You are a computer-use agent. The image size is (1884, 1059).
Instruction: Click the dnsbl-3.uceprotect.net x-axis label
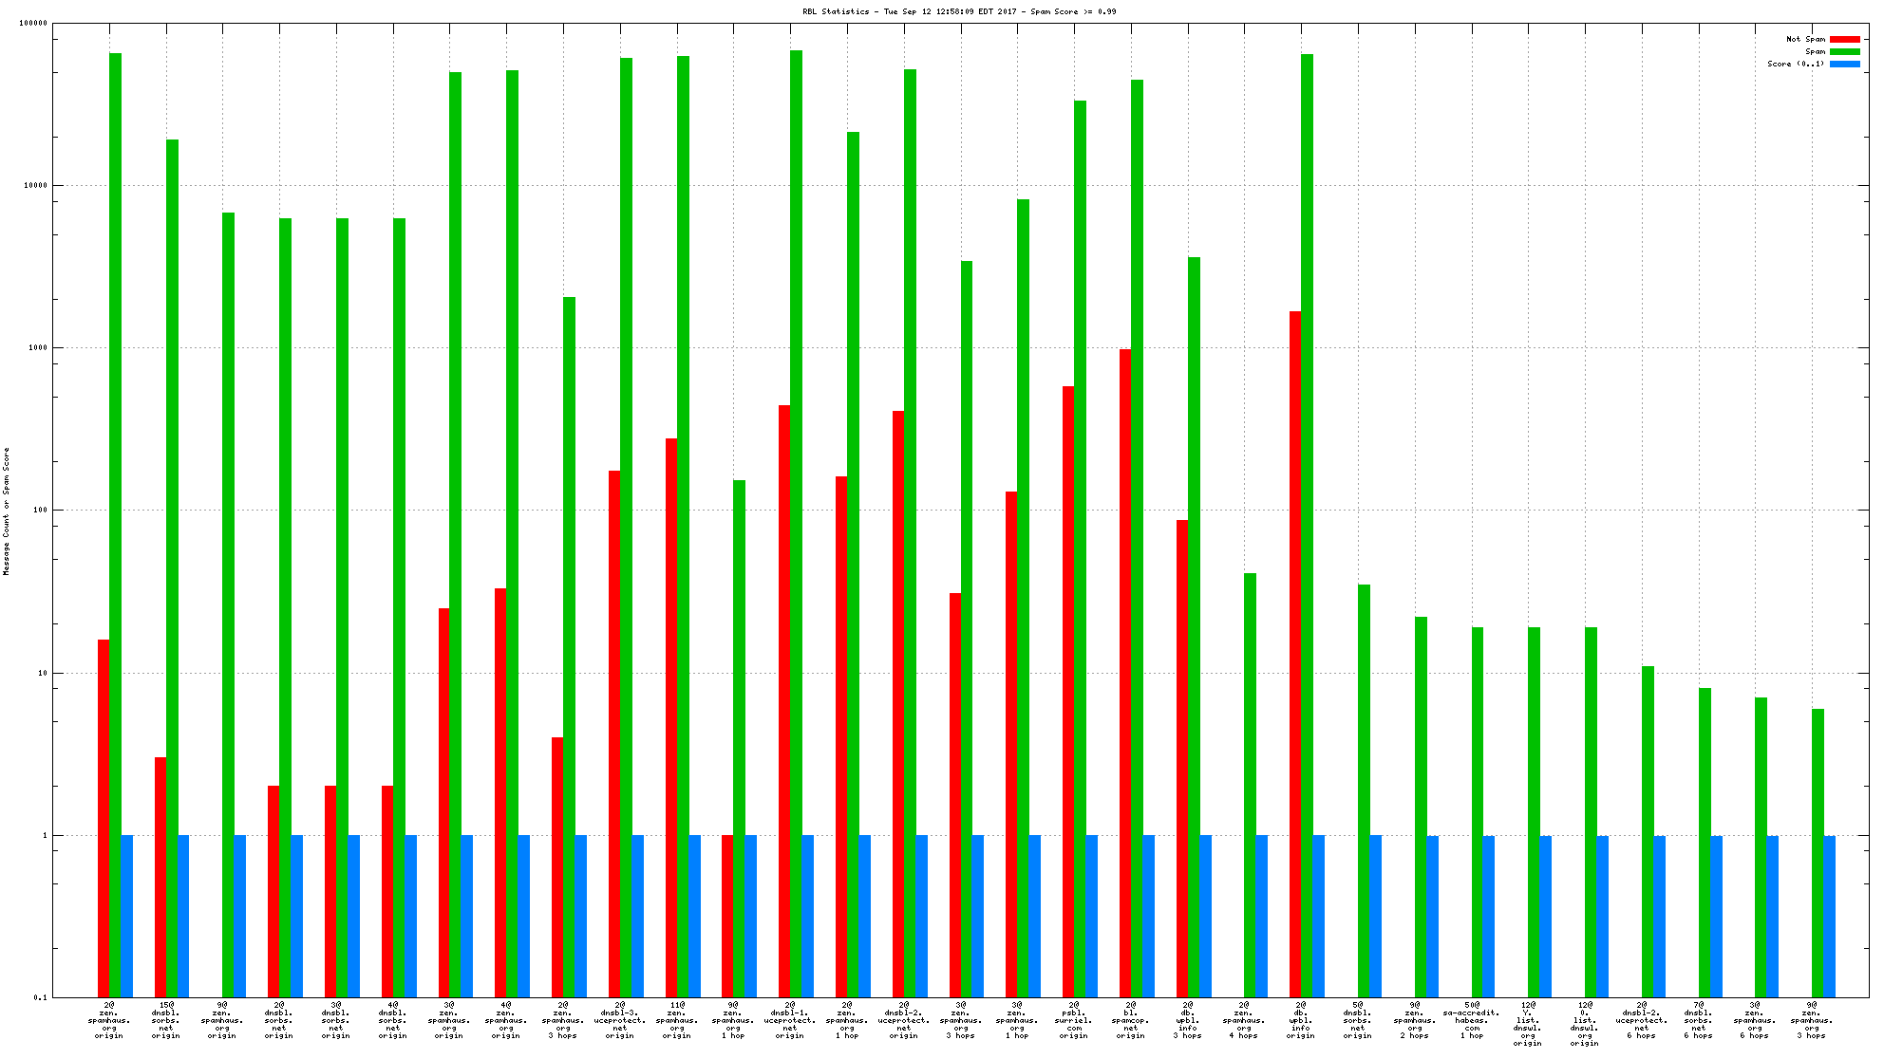[x=620, y=1020]
